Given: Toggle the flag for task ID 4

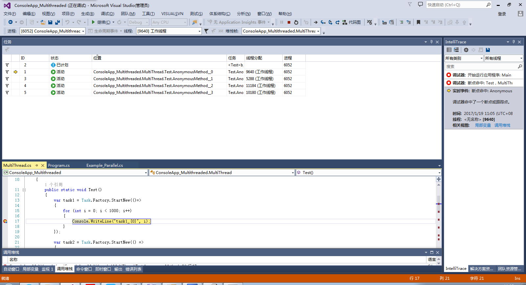Looking at the screenshot, I should pyautogui.click(x=7, y=86).
